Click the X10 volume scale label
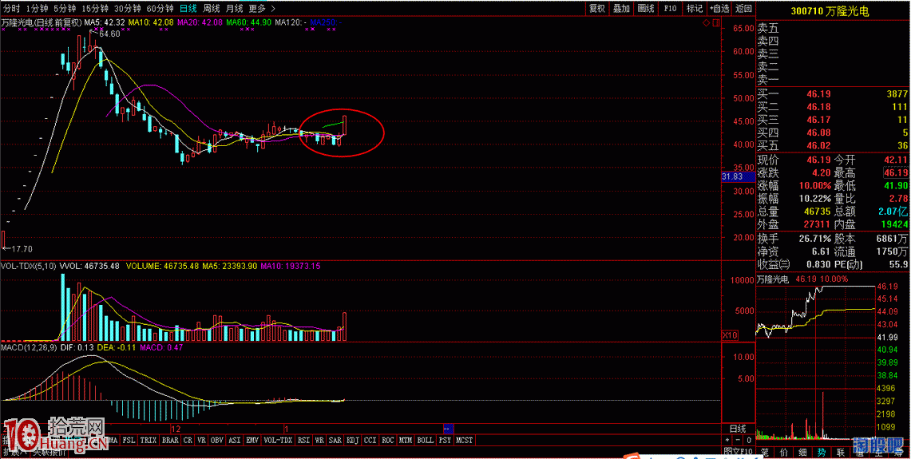This screenshot has height=459, width=911. pyautogui.click(x=729, y=335)
